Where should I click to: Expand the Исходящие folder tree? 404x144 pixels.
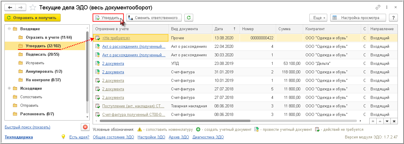pyautogui.click(x=9, y=88)
